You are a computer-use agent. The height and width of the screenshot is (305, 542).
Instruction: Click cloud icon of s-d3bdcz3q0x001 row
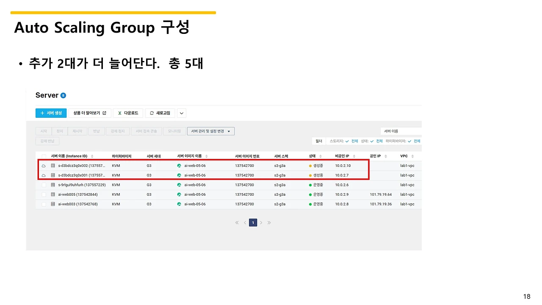[44, 175]
